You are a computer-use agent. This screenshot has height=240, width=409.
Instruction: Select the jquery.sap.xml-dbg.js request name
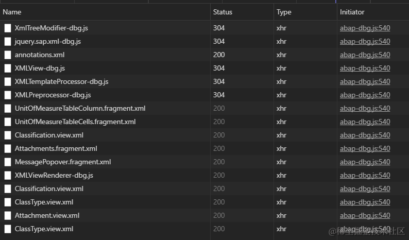coord(48,42)
